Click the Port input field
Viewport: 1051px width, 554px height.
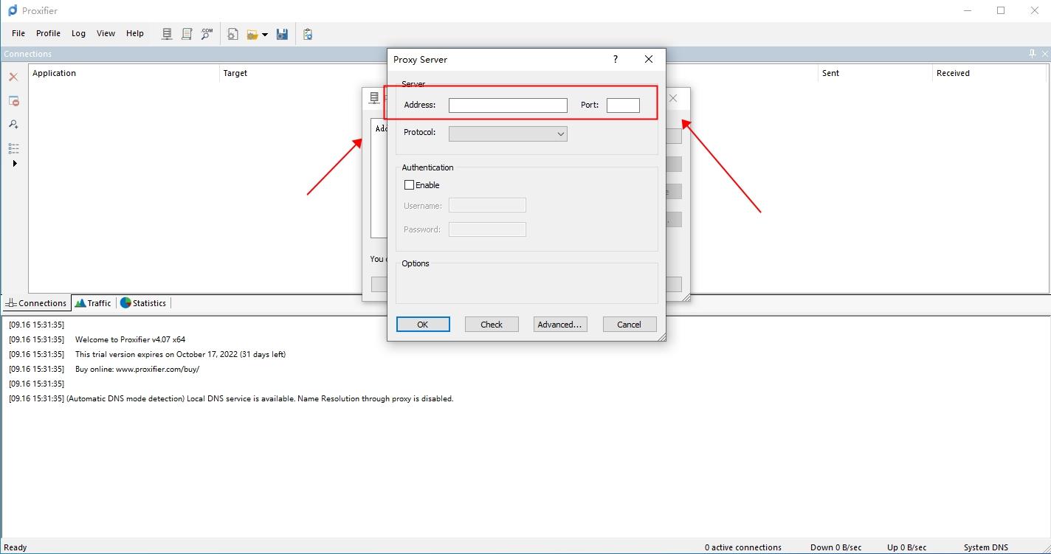click(x=623, y=105)
